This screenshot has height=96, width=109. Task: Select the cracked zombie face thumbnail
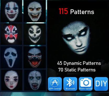click(x=35, y=80)
